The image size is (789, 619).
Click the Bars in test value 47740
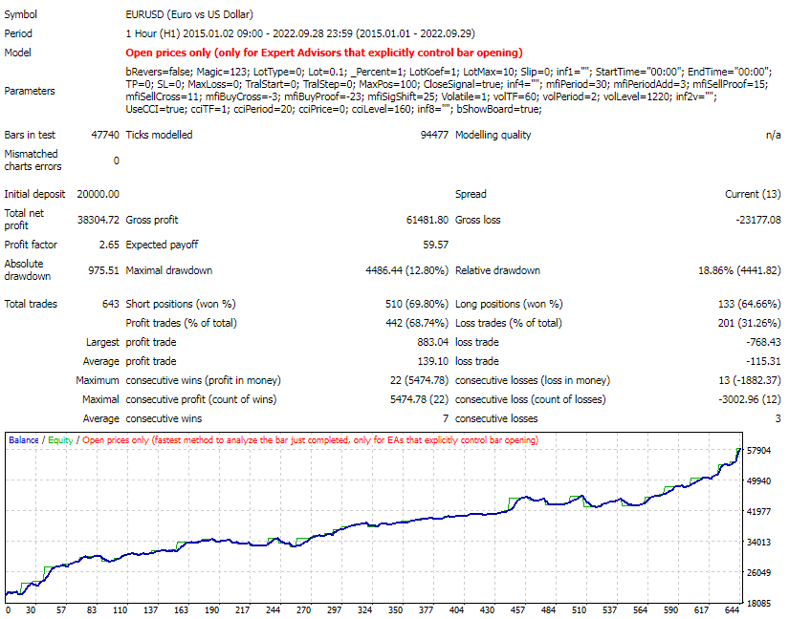(x=105, y=135)
